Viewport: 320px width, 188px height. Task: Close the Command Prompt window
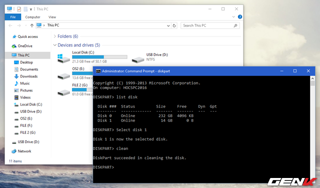click(x=308, y=71)
